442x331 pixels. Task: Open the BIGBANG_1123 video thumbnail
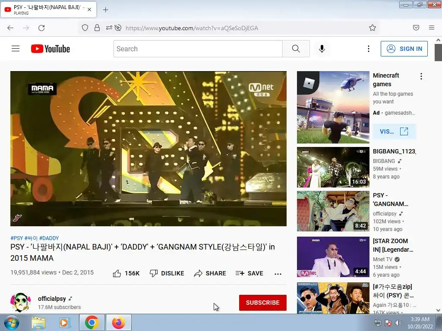click(x=333, y=167)
